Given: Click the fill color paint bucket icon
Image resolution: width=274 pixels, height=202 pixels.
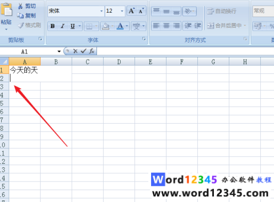Looking at the screenshot, I should coord(106,26).
